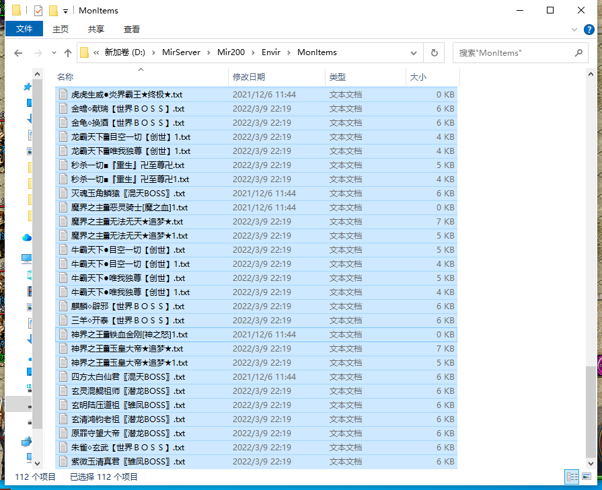Viewport: 602px width, 490px height.
Task: Click icon of 魔界之主无法无天★追梦★.txt
Action: click(x=63, y=221)
